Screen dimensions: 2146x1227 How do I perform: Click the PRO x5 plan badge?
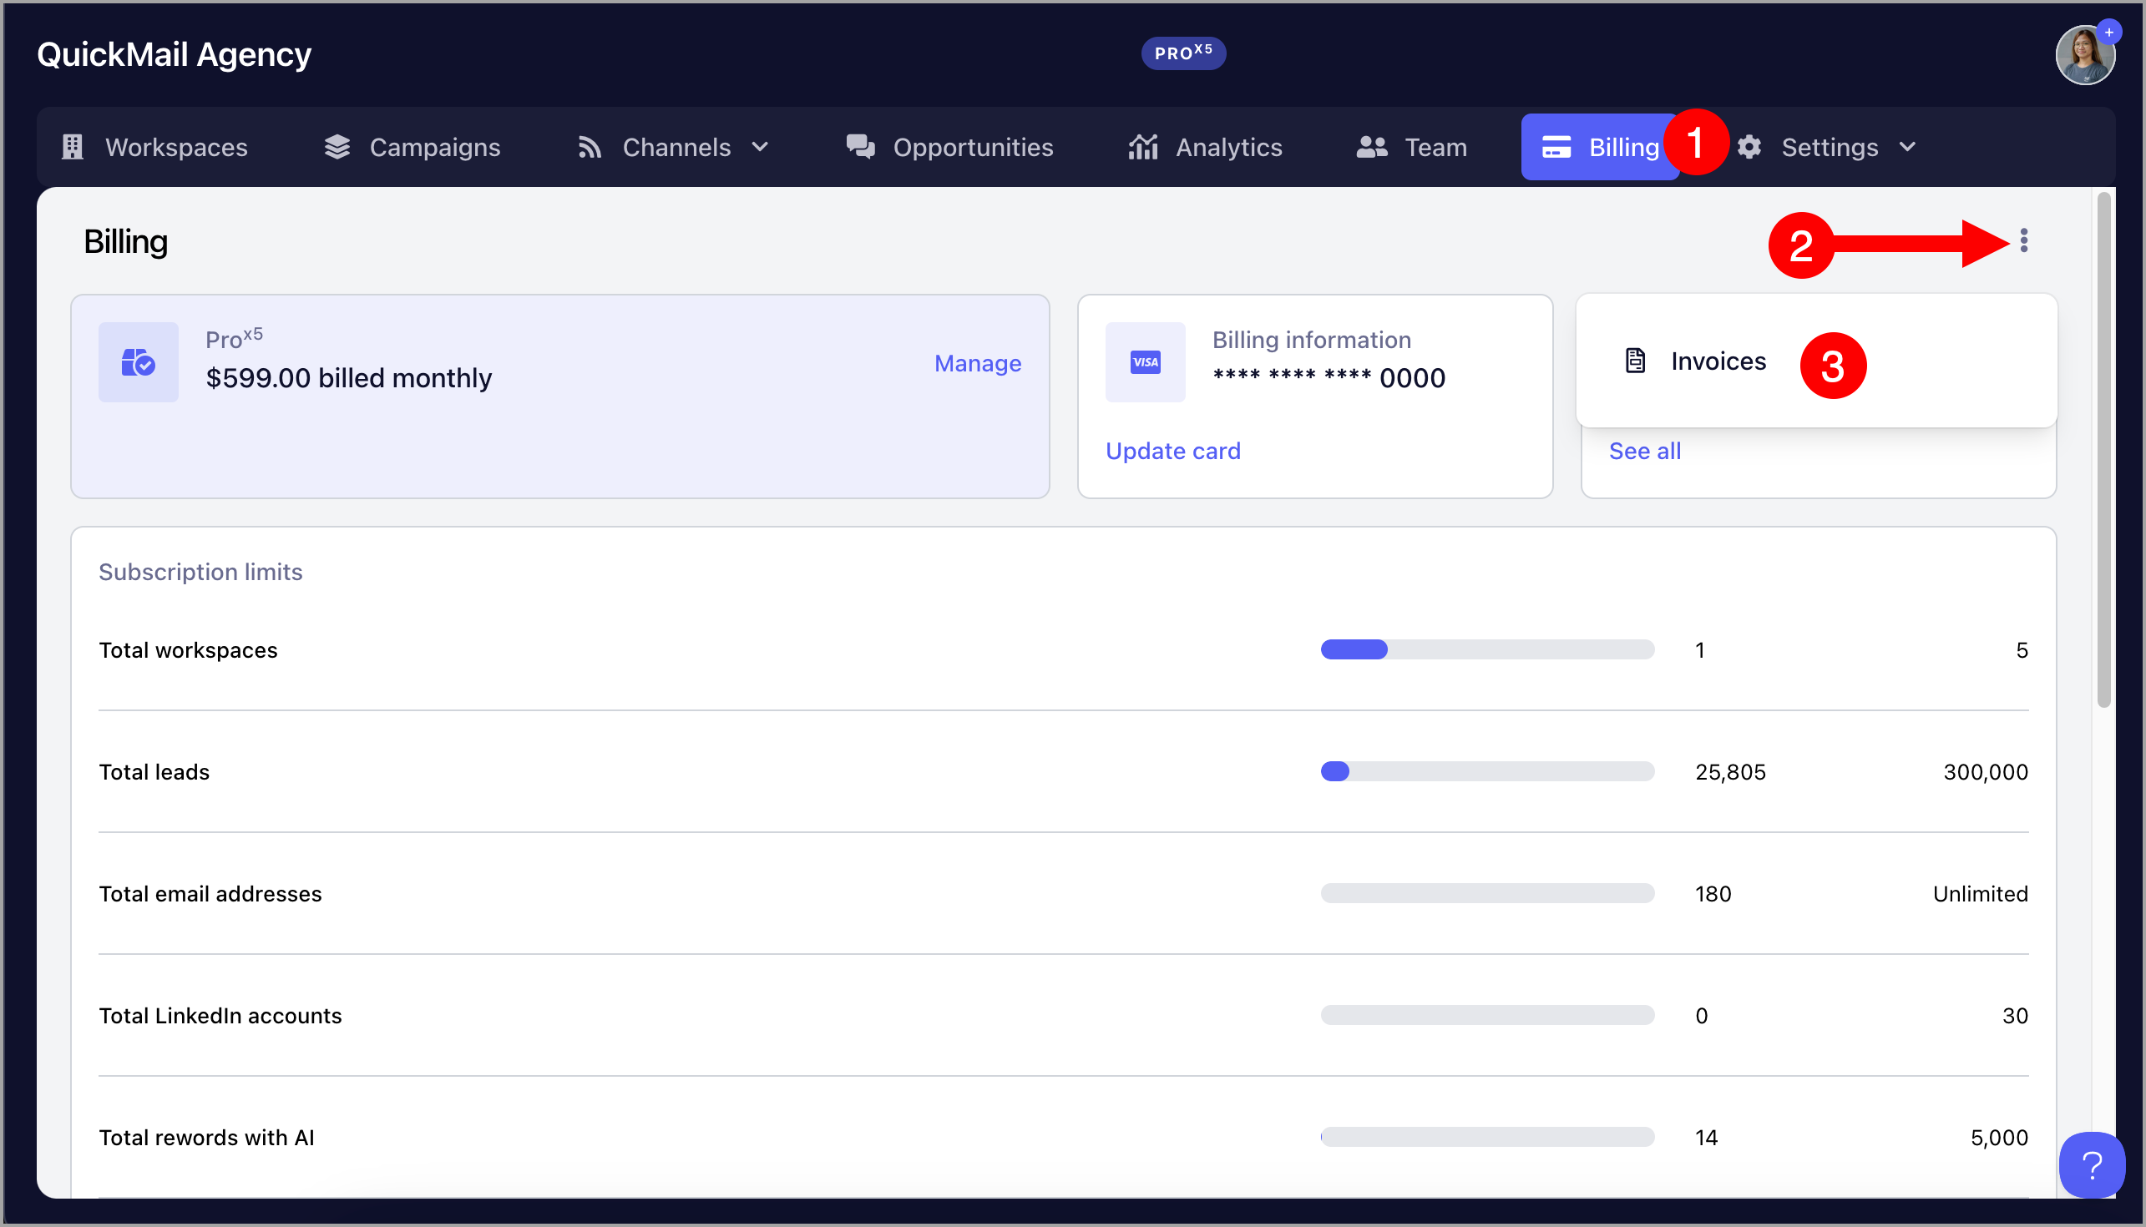1183,53
